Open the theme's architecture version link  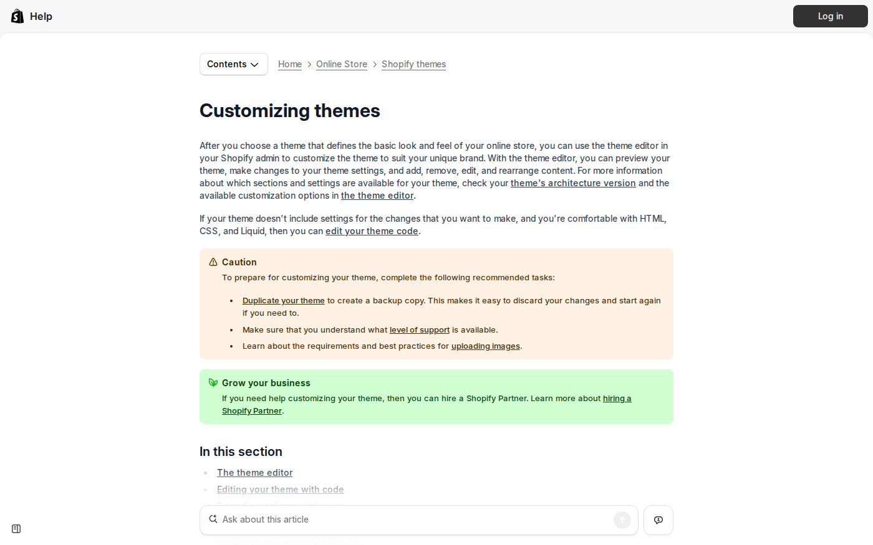(x=572, y=182)
